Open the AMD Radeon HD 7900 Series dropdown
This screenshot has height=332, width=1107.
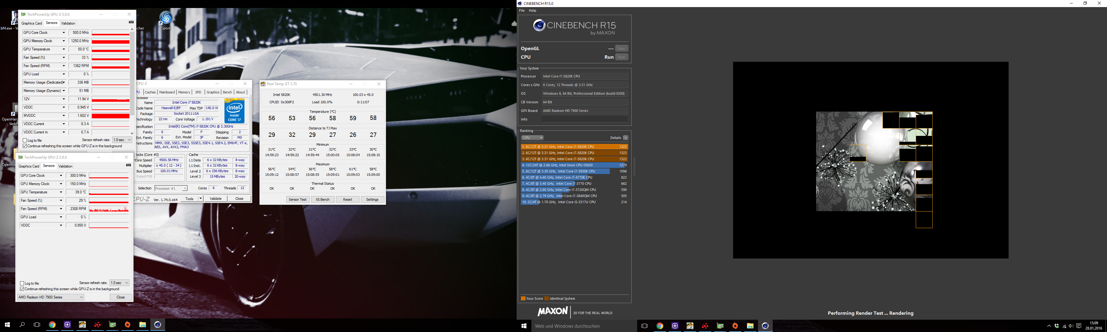click(51, 297)
